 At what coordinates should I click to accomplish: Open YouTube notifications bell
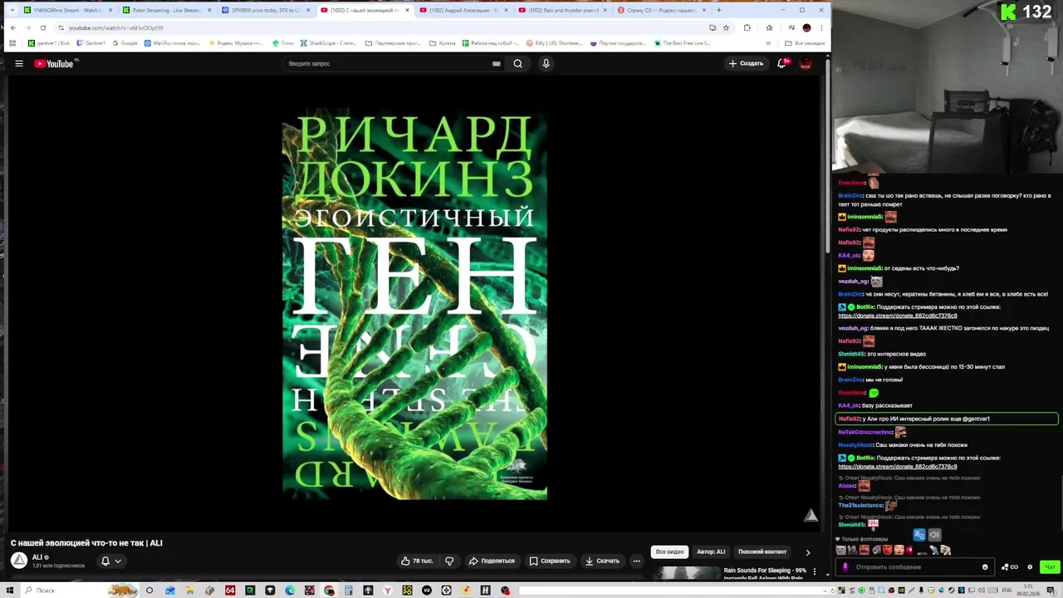click(781, 63)
